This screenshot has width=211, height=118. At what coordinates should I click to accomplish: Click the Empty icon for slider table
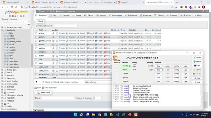point(96,56)
